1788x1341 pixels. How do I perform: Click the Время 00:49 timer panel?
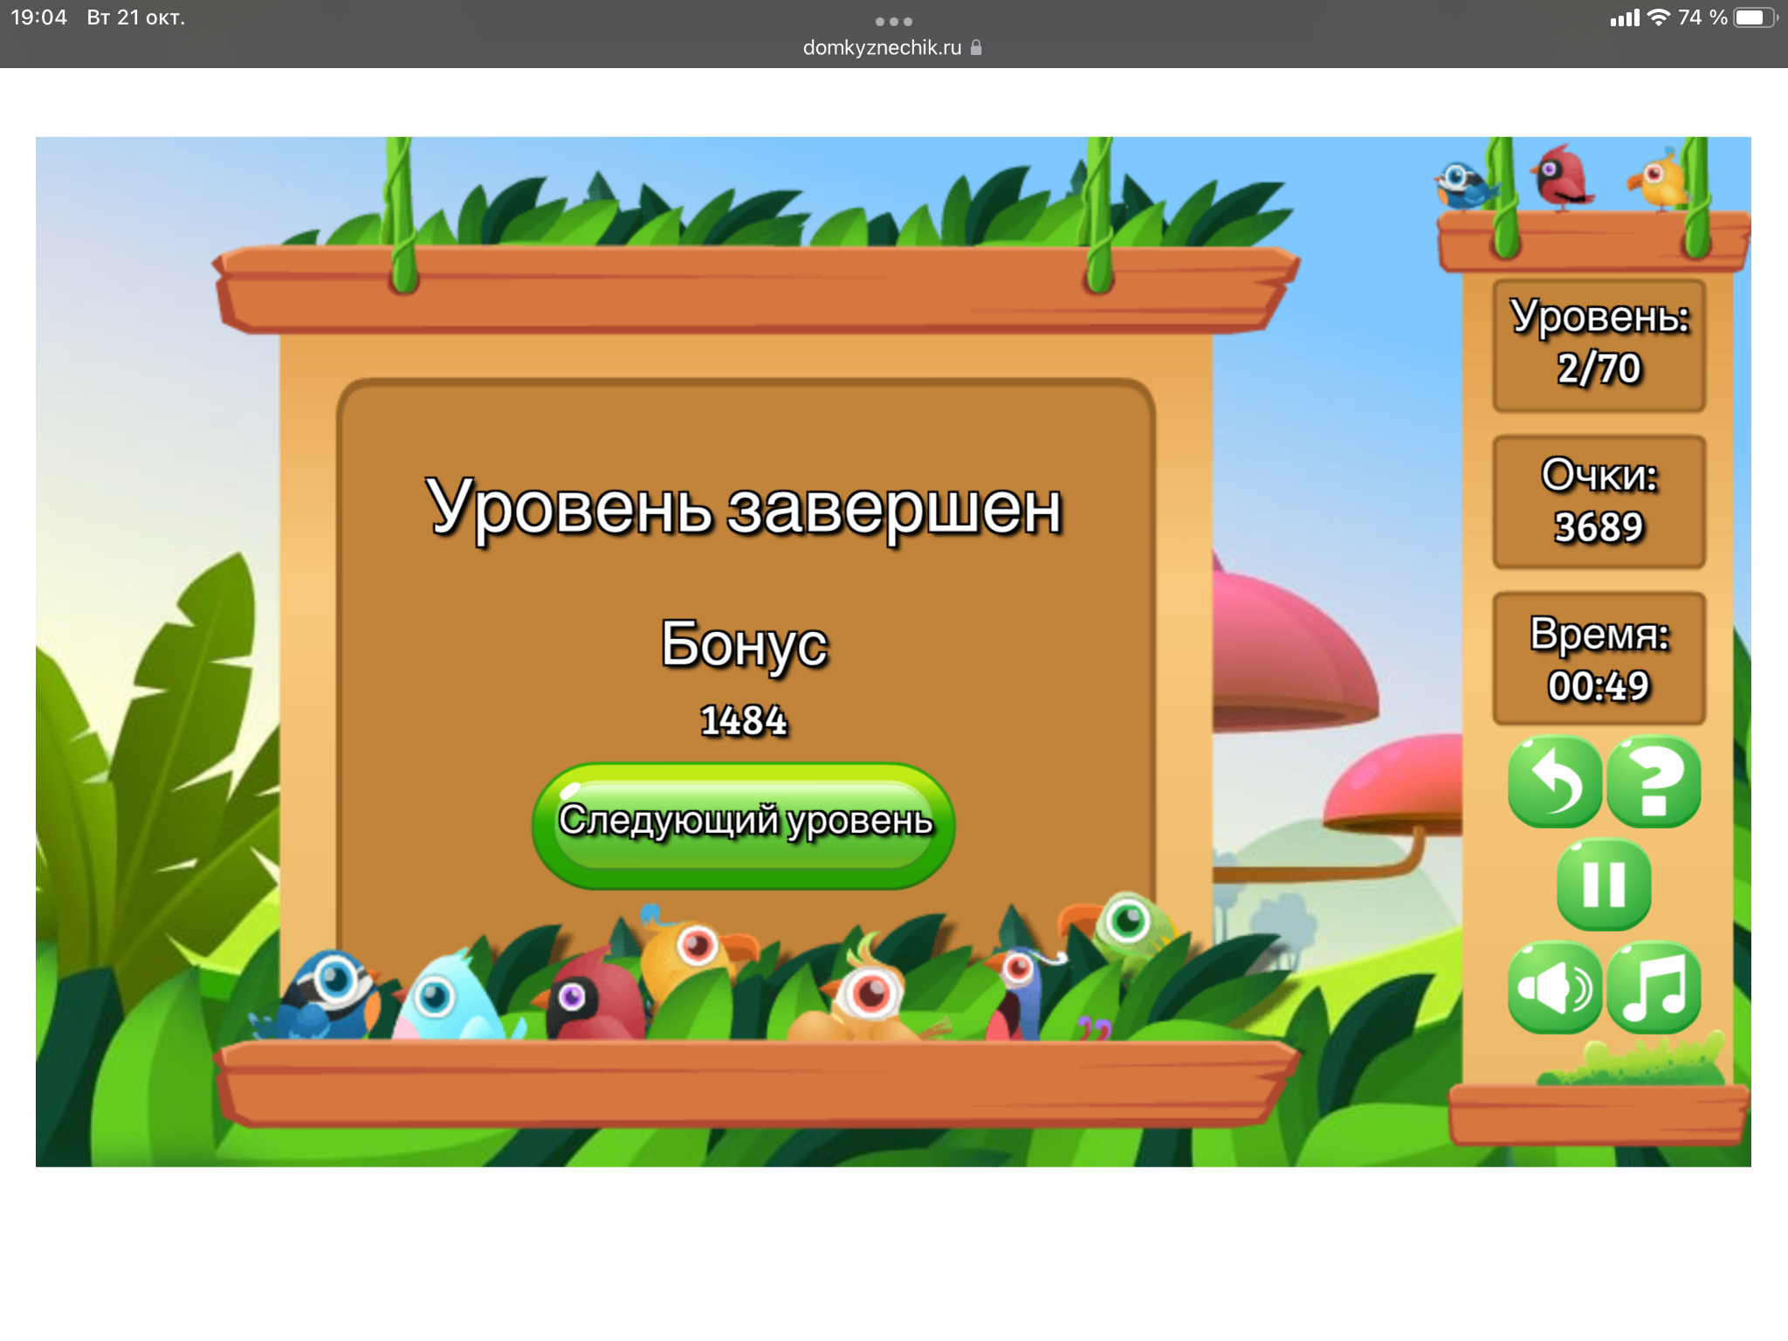[1599, 659]
